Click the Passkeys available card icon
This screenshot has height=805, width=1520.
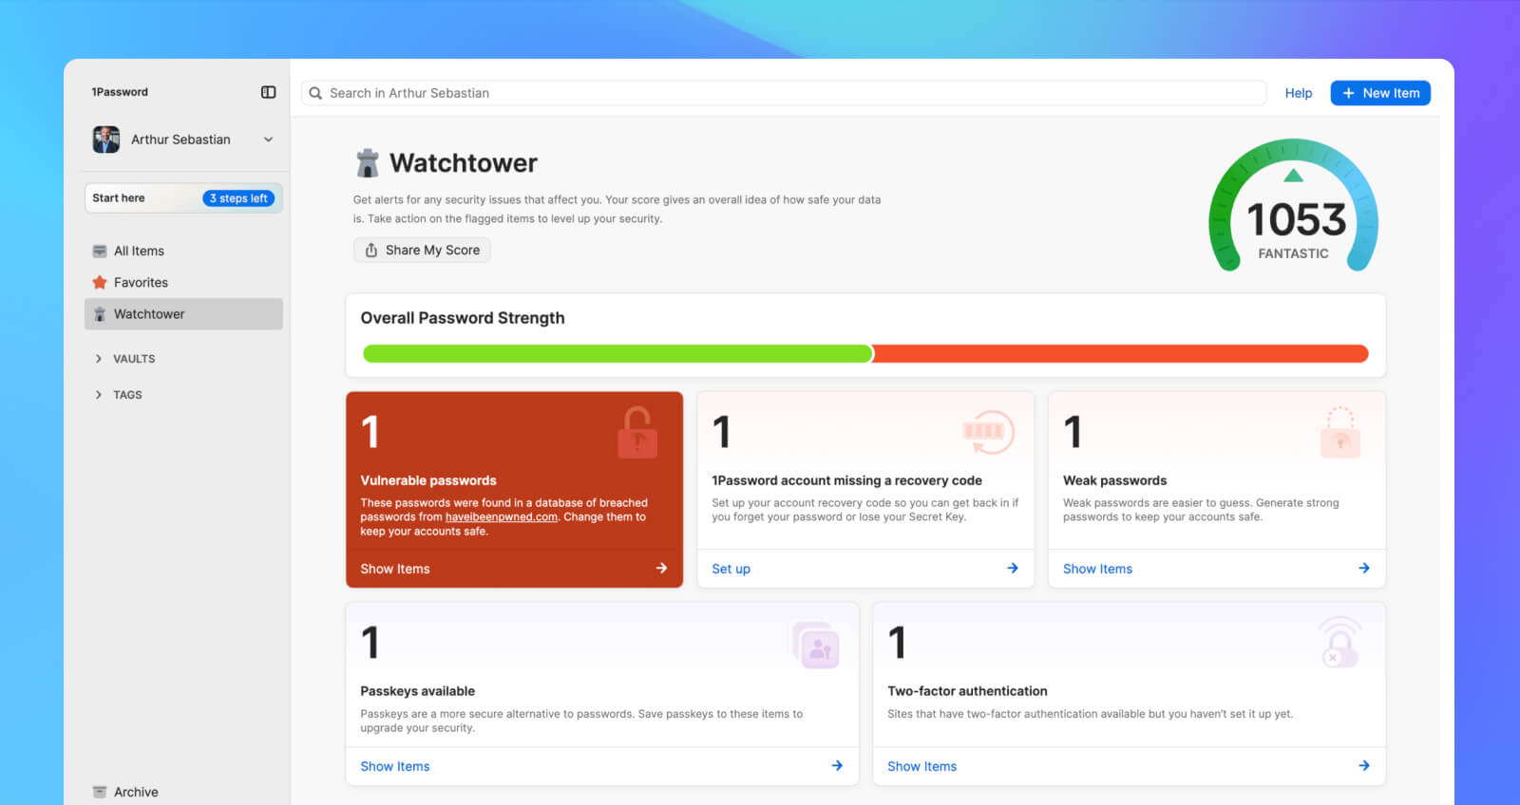pos(816,646)
